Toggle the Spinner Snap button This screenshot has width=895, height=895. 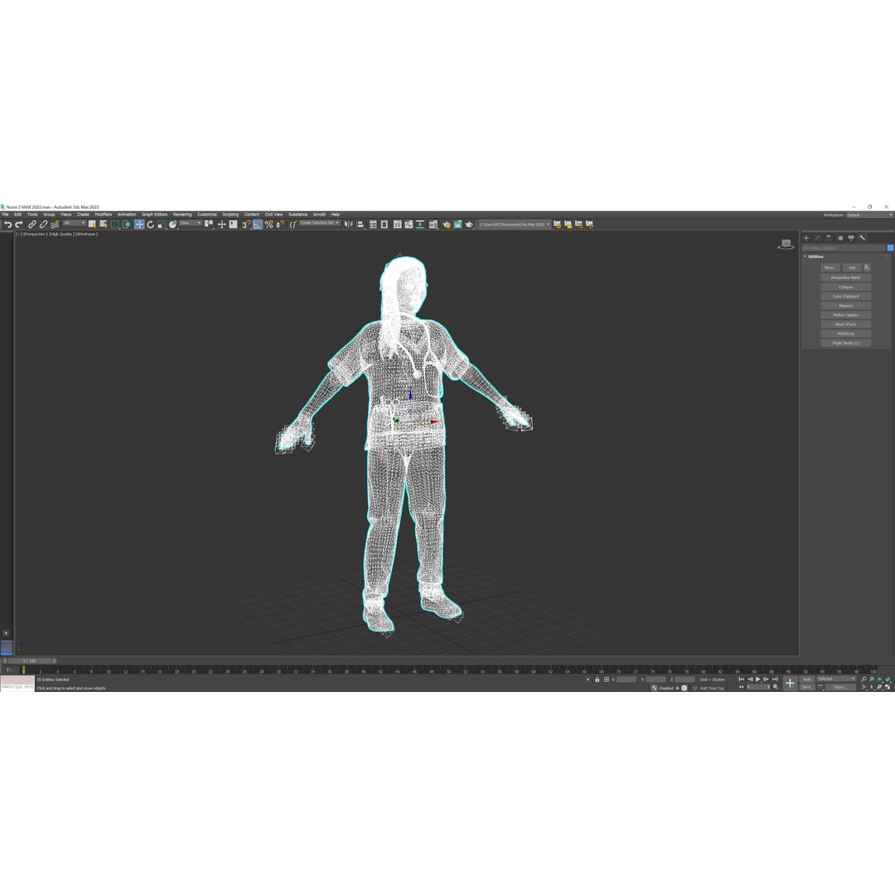pos(280,225)
